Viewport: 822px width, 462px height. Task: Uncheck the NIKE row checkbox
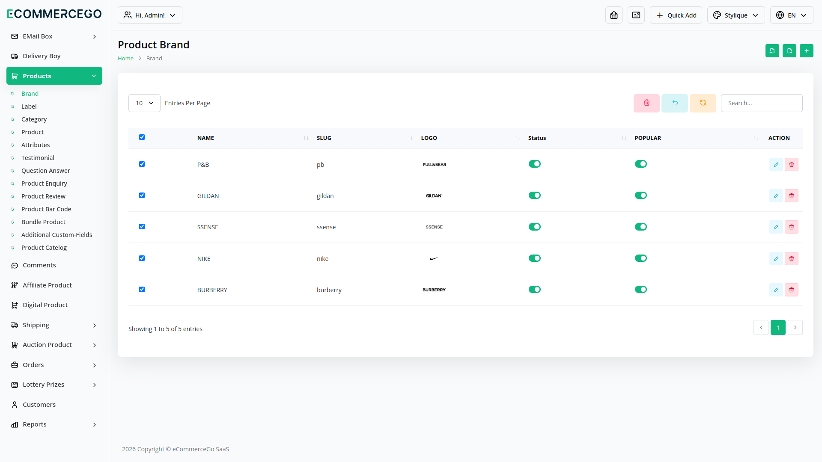(142, 258)
